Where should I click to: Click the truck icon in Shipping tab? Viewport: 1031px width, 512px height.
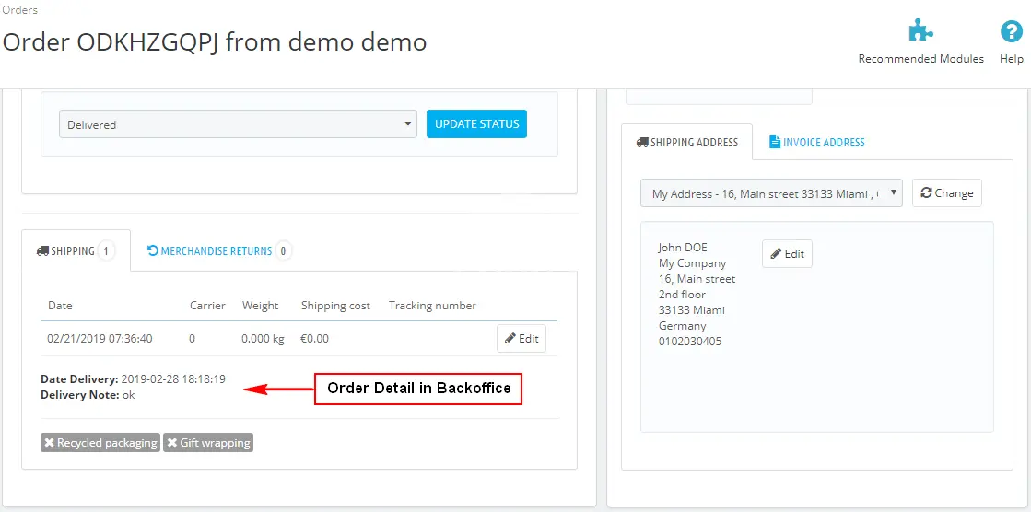pos(42,251)
